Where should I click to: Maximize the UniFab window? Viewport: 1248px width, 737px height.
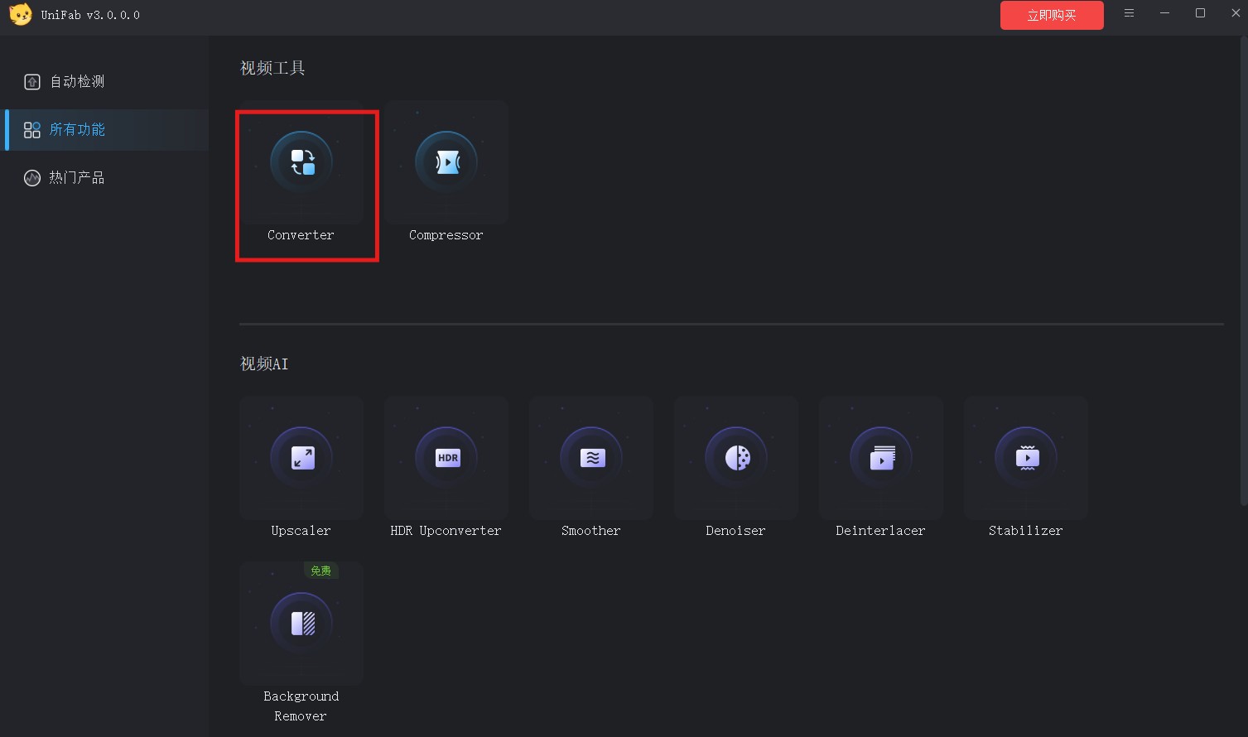[1200, 13]
